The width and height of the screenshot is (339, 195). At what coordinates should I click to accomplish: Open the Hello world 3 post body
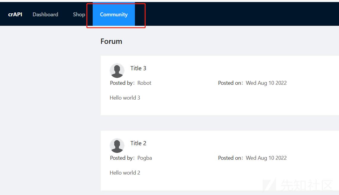[125, 98]
